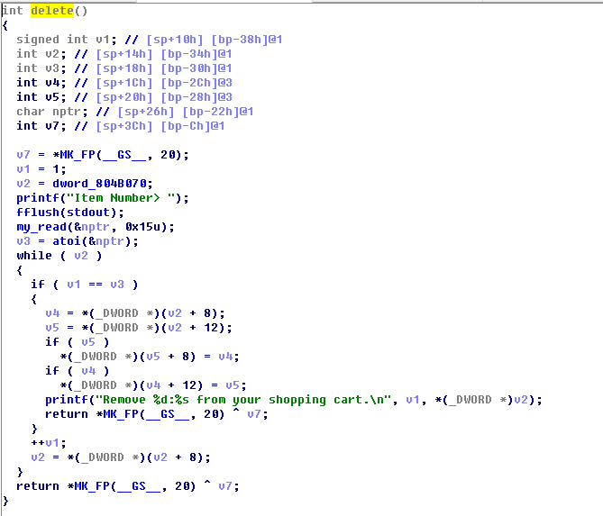The height and width of the screenshot is (516, 603).
Task: Click the '*(_DWORD *)v2' printf argument
Action: click(481, 400)
